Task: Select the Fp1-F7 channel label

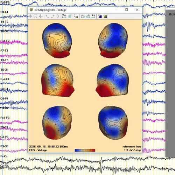Action: (5, 41)
